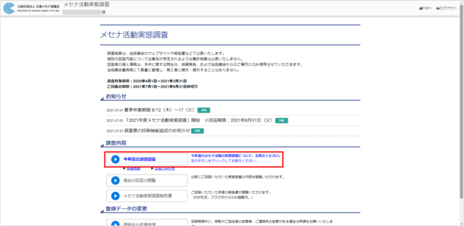Screen dimensions: 464x226
Task: Click the お知らせ section heading
Action: 116,96
